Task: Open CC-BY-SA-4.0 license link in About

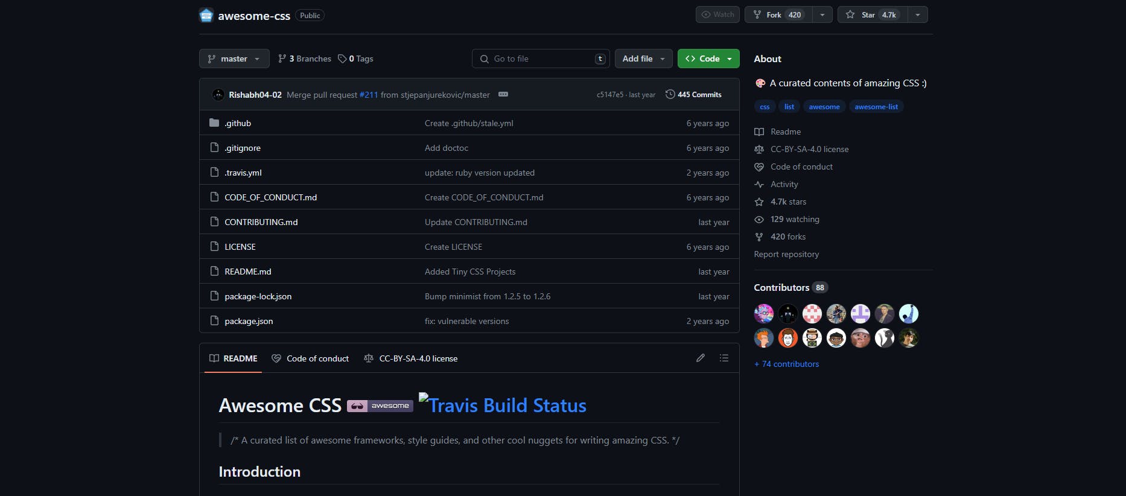Action: tap(801, 149)
